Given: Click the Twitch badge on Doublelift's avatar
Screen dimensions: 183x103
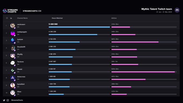Looking at the screenshot, I should (x=15, y=50).
